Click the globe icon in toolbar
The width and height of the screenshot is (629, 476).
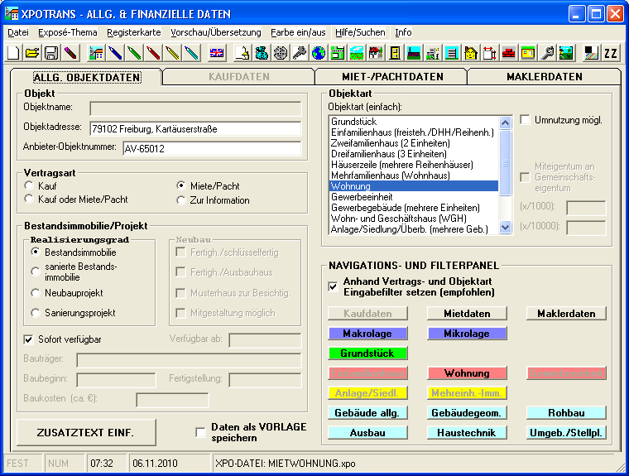pos(319,54)
